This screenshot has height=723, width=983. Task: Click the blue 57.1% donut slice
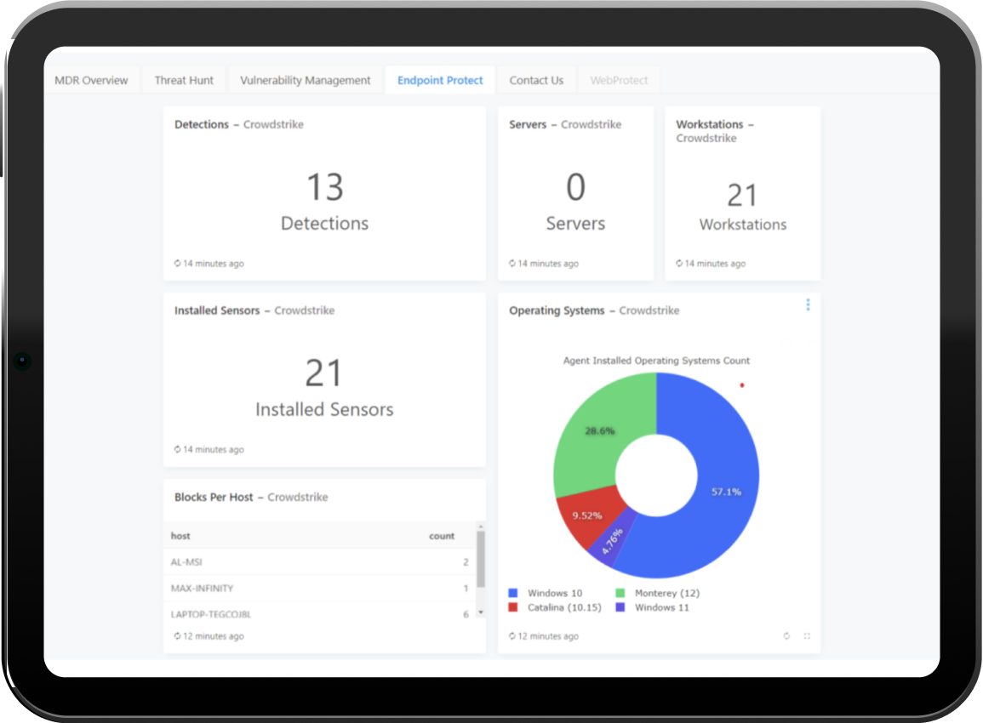pyautogui.click(x=725, y=491)
